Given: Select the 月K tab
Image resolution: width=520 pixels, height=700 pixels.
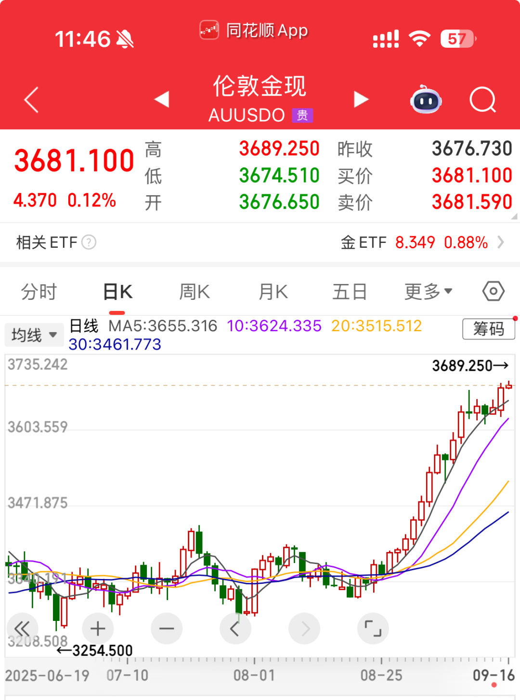Looking at the screenshot, I should (273, 292).
